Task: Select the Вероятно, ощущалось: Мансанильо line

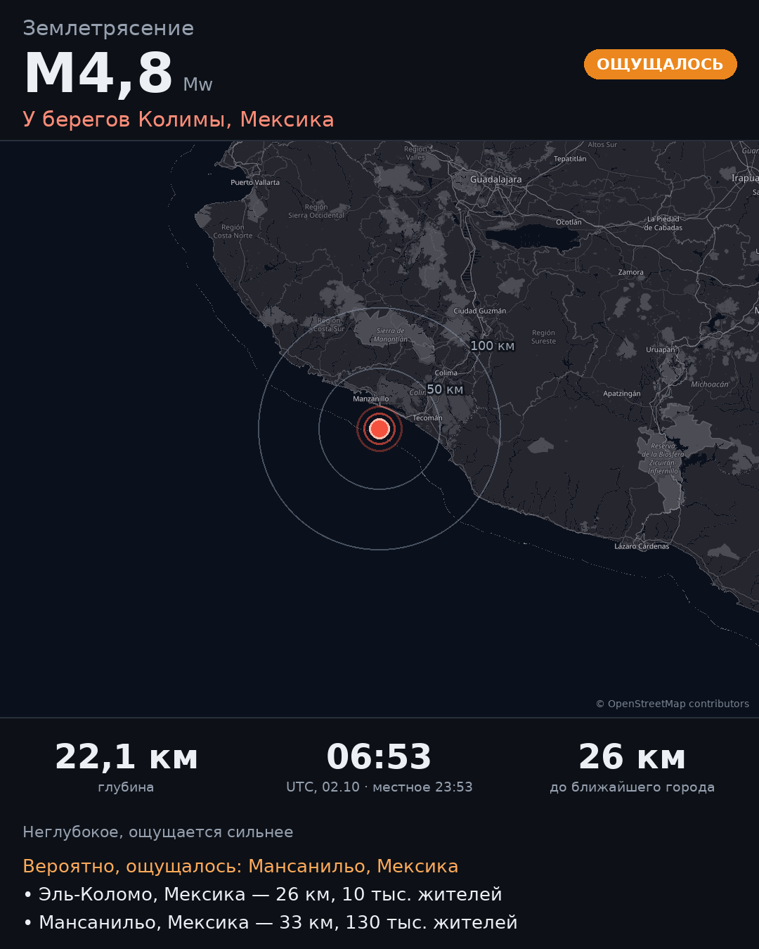Action: [x=240, y=866]
